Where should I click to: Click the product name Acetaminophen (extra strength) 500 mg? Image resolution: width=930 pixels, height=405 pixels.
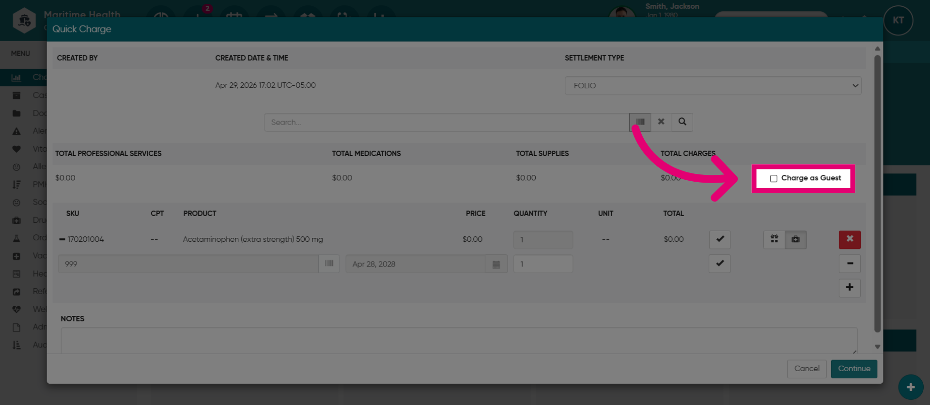point(253,239)
